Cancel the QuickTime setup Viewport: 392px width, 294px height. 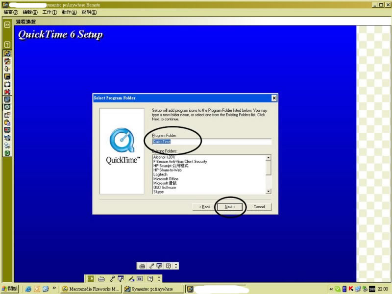coord(259,207)
